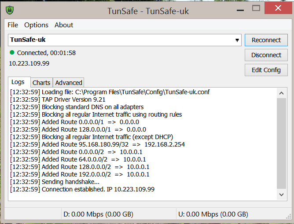Screen dimensions: 294x224
Task: Select the 'TAP Driver Version 9.21' log line
Action: coord(58,99)
